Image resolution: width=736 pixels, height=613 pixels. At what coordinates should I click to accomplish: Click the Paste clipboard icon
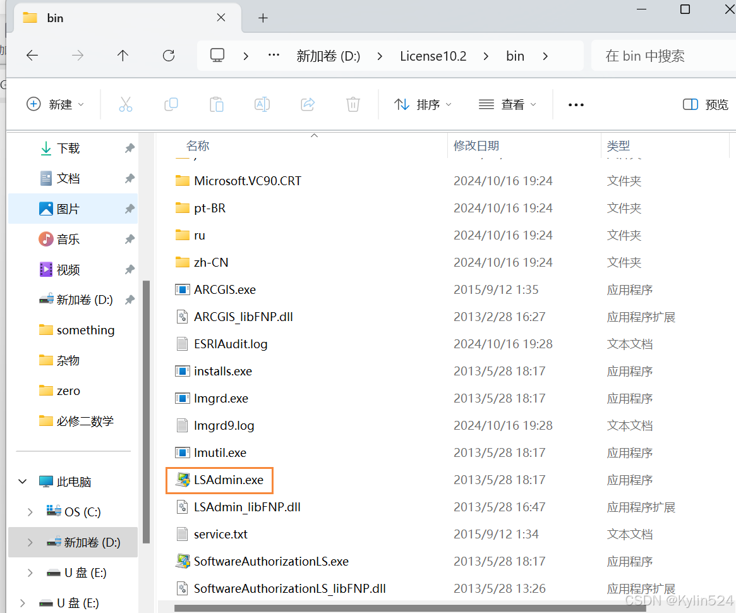tap(217, 104)
